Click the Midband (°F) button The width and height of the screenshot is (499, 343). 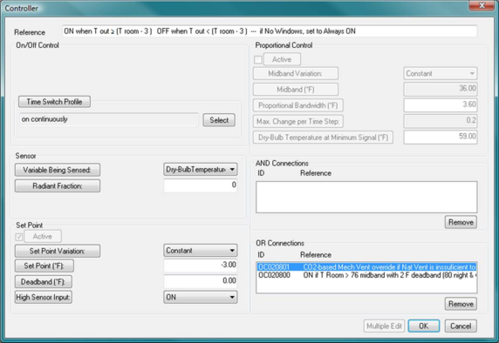pyautogui.click(x=296, y=90)
